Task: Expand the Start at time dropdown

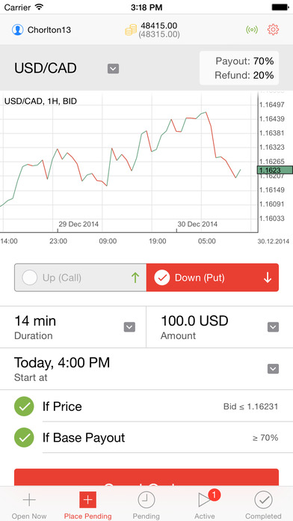Action: 273,369
